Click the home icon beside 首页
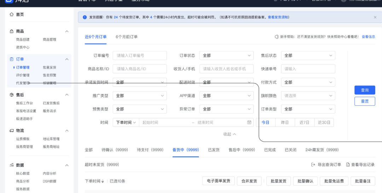Image resolution: width=382 pixels, height=193 pixels. click(12, 14)
